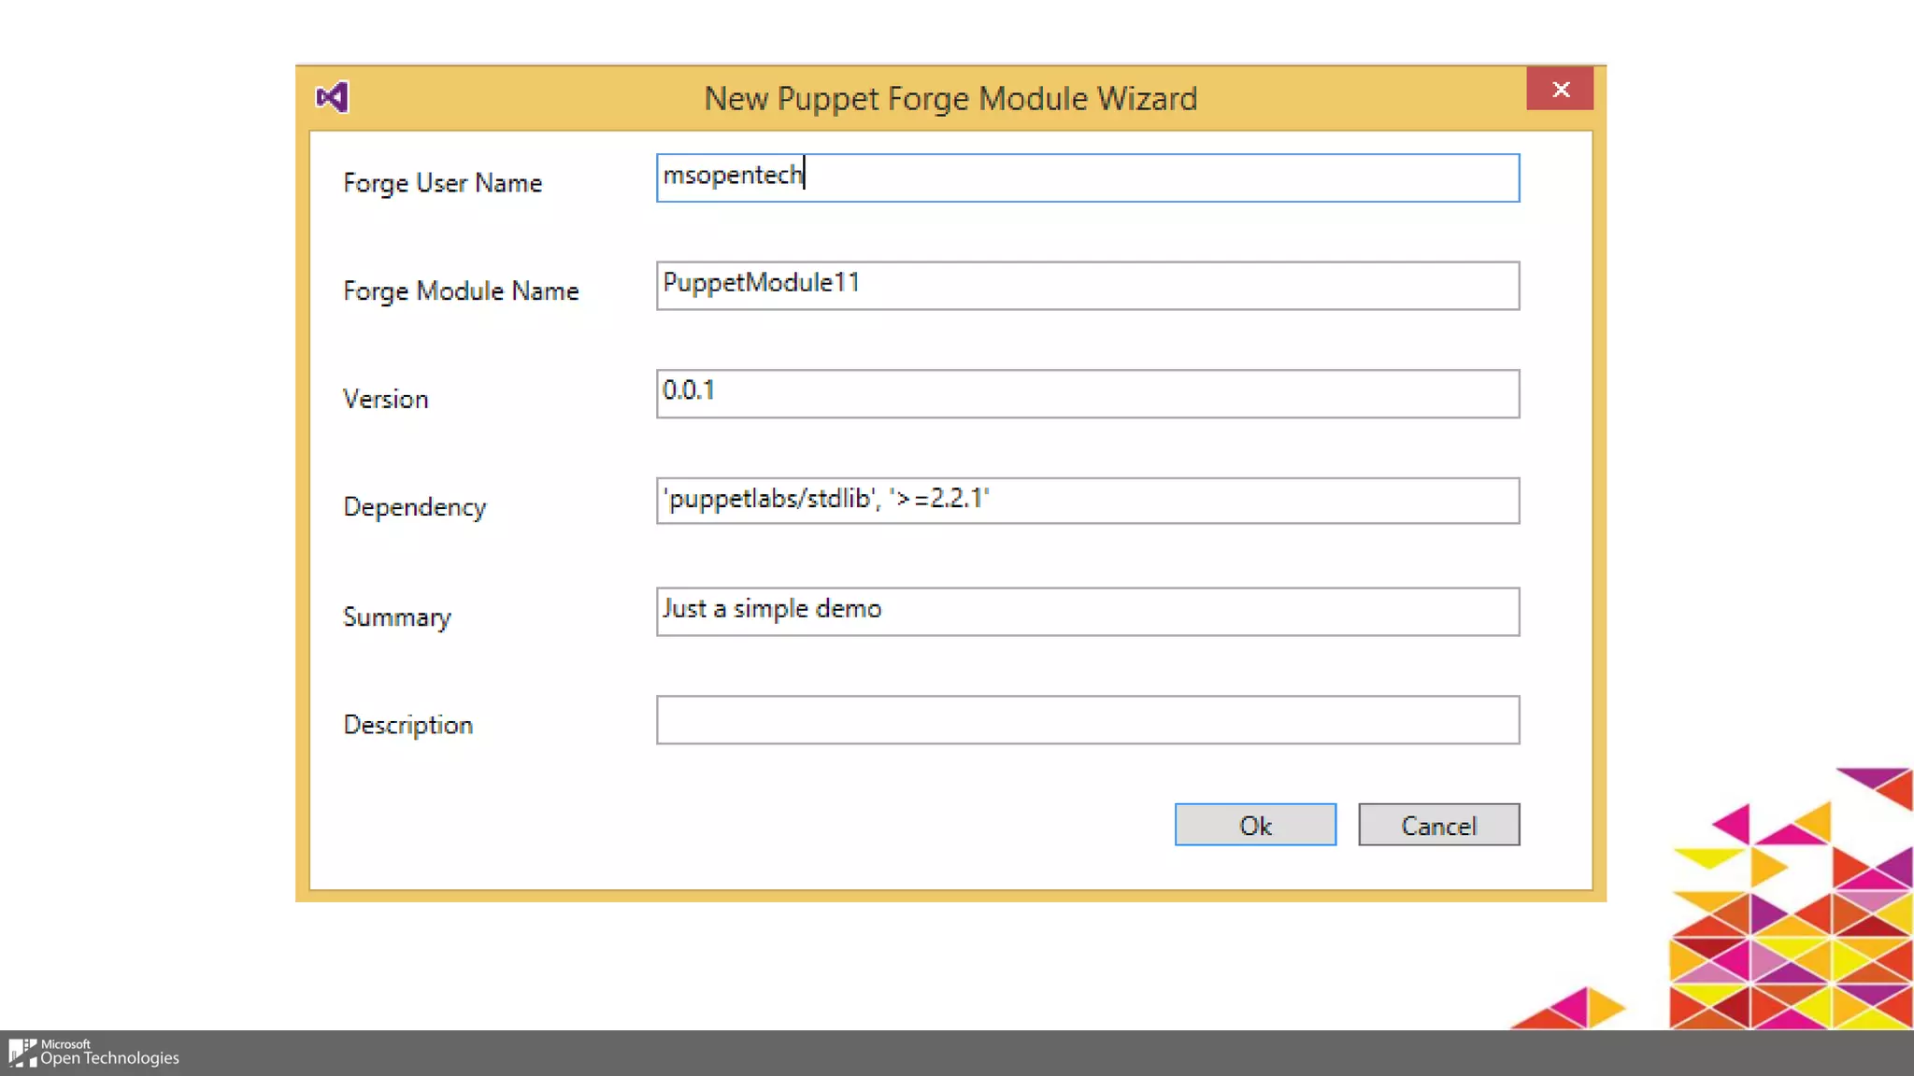
Task: Focus the Forge Module Name input
Action: (1087, 285)
